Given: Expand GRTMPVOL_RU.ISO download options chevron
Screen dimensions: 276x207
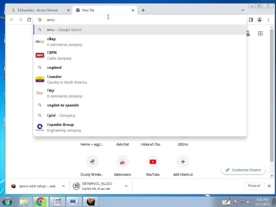Looking at the screenshot, I should pyautogui.click(x=126, y=186).
